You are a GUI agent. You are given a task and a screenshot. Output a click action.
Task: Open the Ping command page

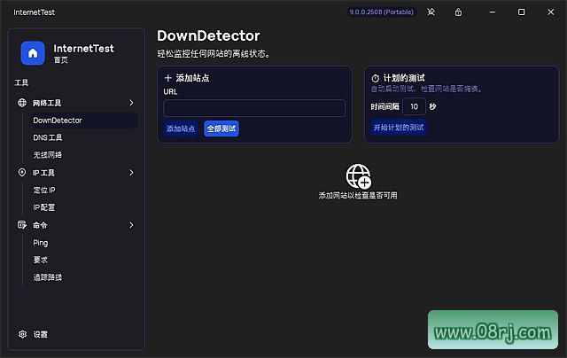coord(41,242)
